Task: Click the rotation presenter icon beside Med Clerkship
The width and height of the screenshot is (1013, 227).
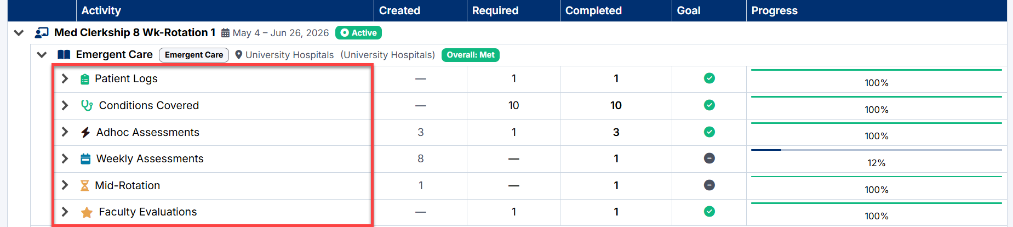Action: (42, 33)
